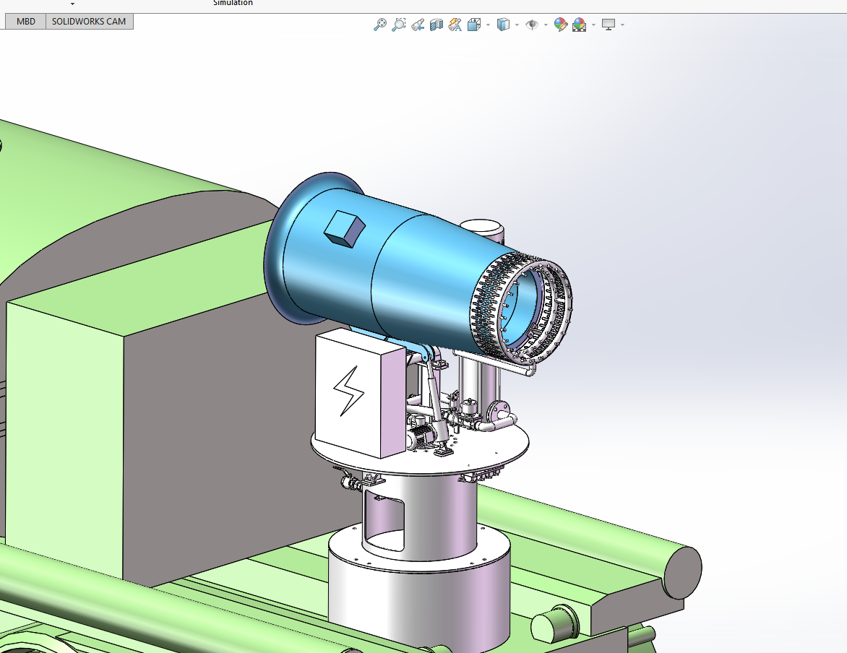Click the Display Style cube icon
The width and height of the screenshot is (847, 653).
click(x=503, y=25)
